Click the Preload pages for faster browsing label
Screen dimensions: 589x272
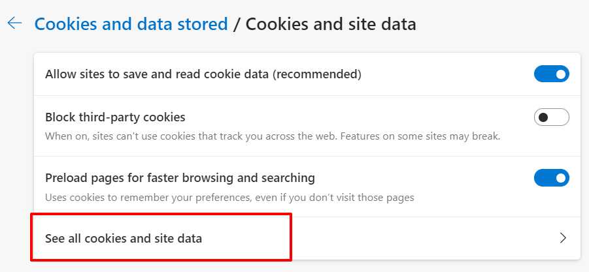(180, 177)
